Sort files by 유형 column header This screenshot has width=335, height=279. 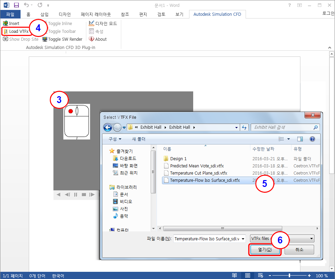[x=298, y=149]
